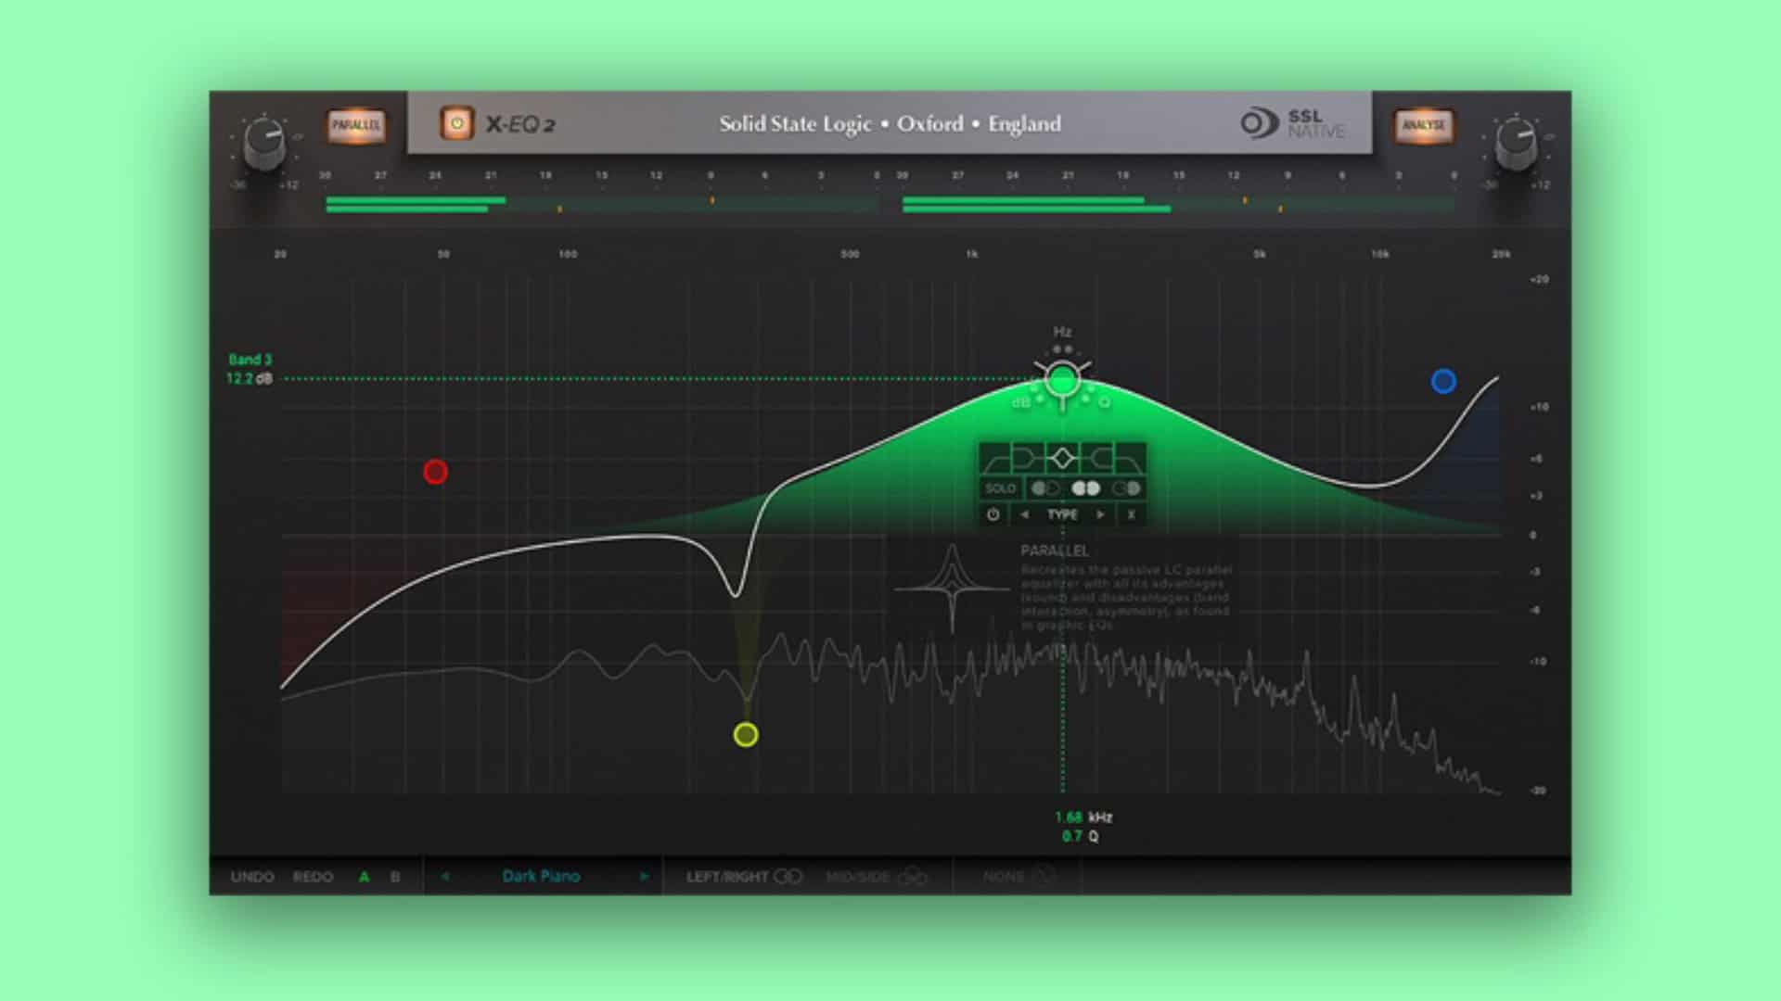Select the green Band 3 node
1781x1001 pixels.
(1063, 379)
